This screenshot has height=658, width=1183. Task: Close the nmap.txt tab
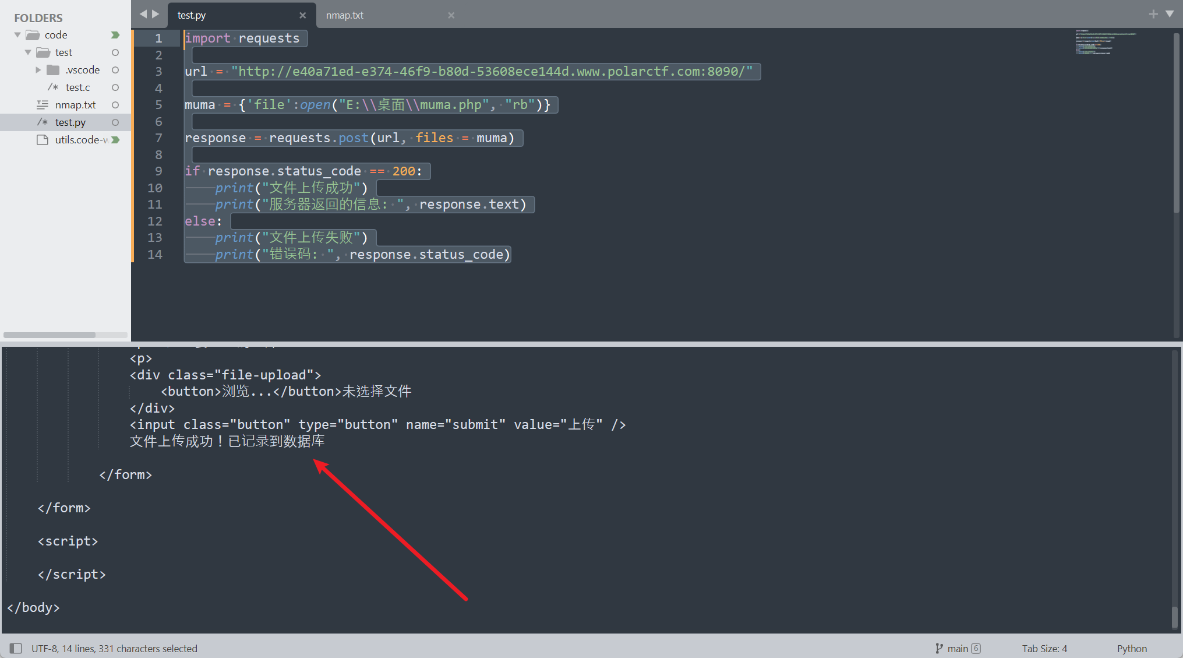pyautogui.click(x=451, y=15)
